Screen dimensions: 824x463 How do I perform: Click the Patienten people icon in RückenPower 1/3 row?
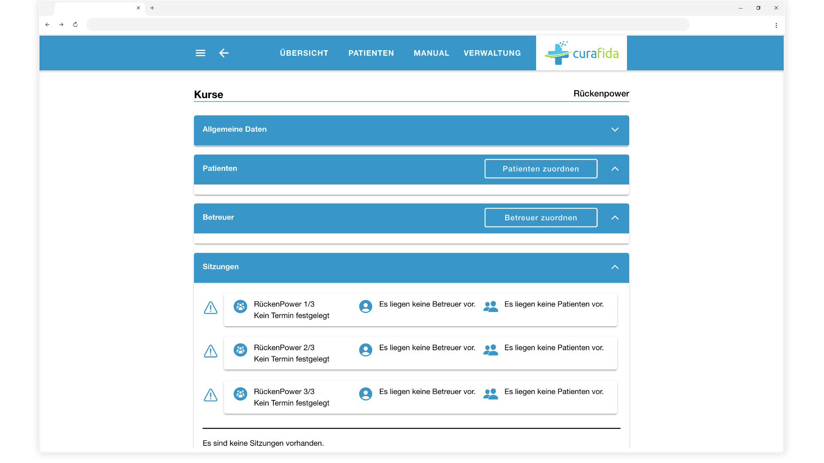[491, 307]
